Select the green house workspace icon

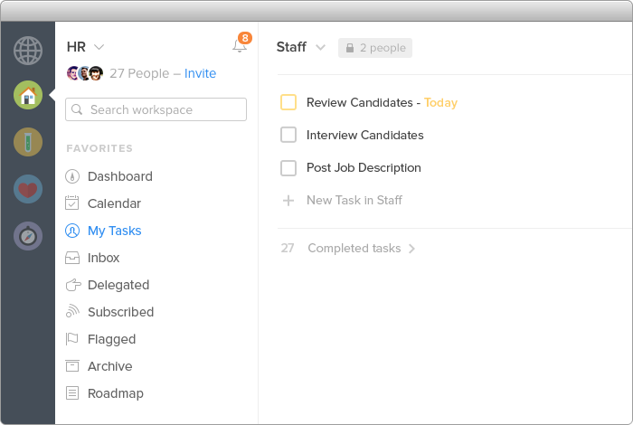pos(28,95)
